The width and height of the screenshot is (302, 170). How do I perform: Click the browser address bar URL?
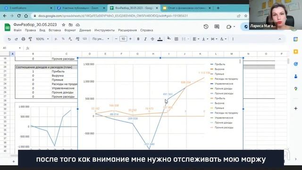tap(113, 16)
